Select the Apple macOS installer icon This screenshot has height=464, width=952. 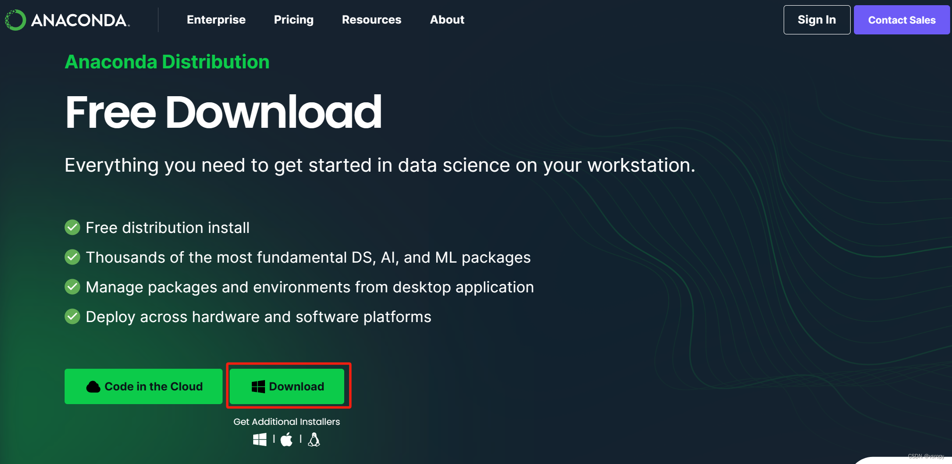287,439
